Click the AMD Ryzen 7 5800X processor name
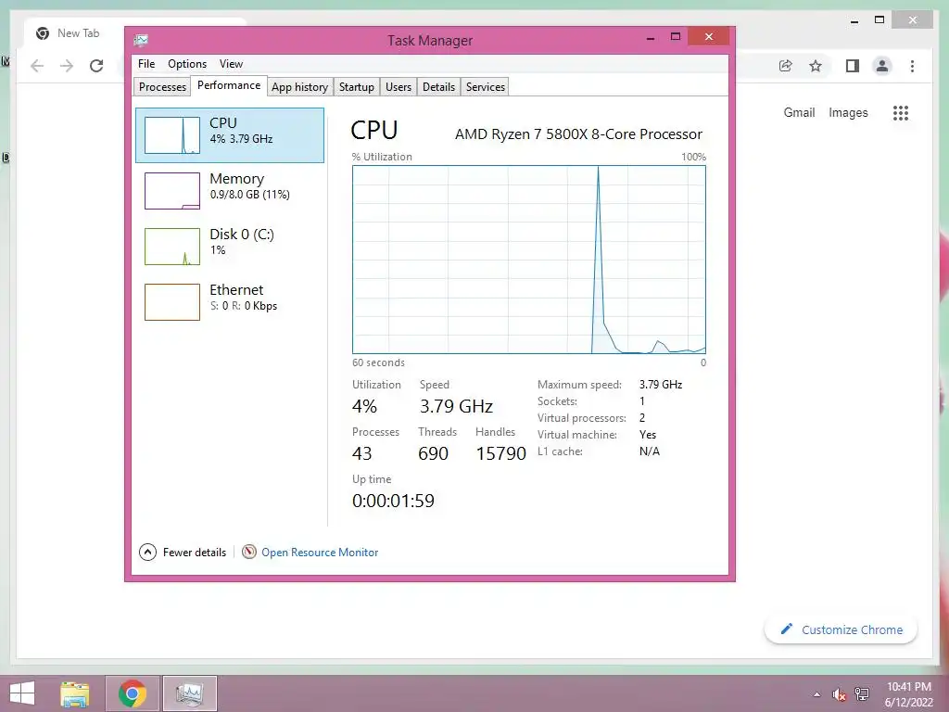Image resolution: width=949 pixels, height=712 pixels. (x=578, y=133)
